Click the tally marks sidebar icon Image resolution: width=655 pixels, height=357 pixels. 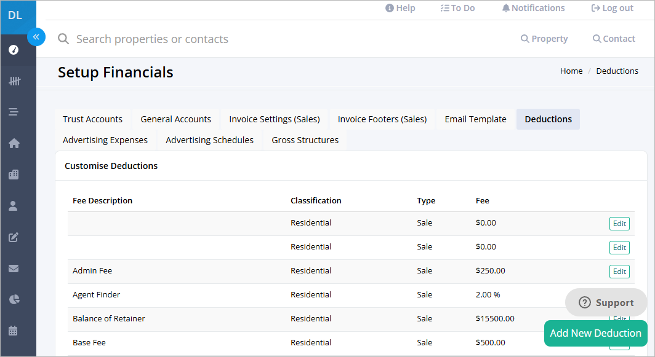tap(14, 81)
